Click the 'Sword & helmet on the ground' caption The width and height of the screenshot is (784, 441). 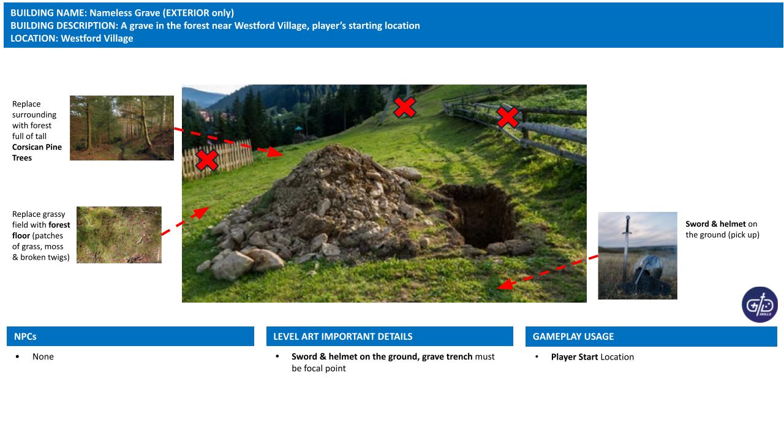coord(722,229)
